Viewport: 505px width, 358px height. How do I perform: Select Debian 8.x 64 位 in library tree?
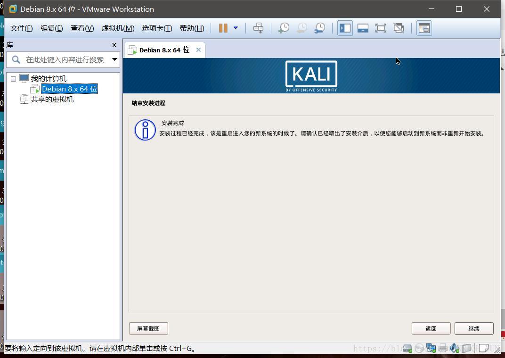coord(70,89)
